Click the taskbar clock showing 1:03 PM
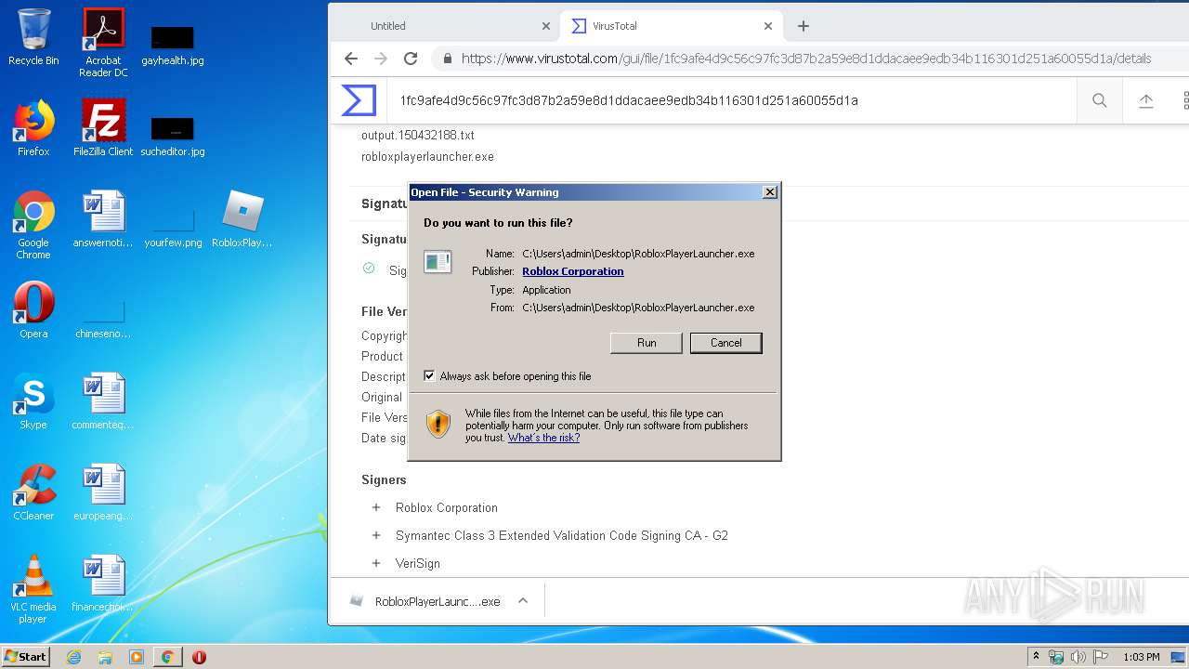 (x=1141, y=657)
